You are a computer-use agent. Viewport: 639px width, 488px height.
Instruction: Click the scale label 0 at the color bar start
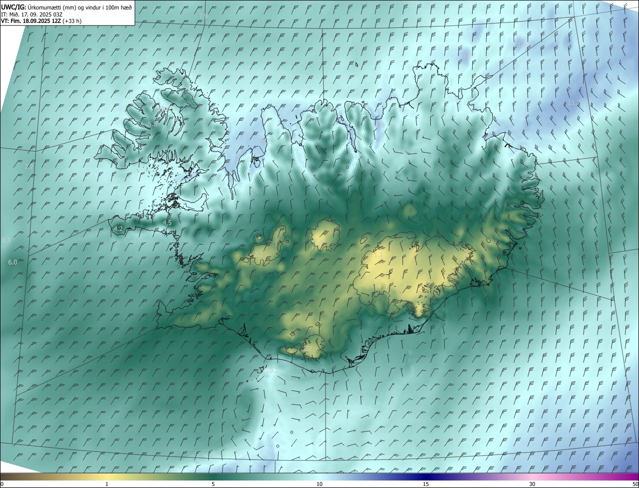point(2,485)
